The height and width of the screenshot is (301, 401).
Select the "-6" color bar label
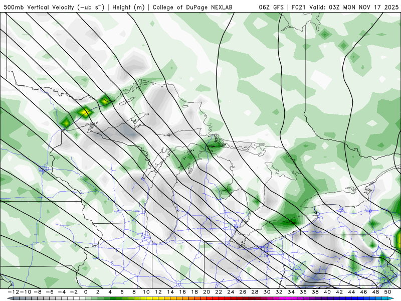(49, 292)
